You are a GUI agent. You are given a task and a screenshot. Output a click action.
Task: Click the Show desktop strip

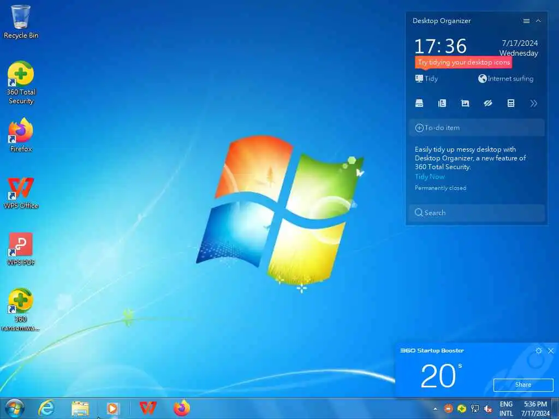[x=556, y=409]
